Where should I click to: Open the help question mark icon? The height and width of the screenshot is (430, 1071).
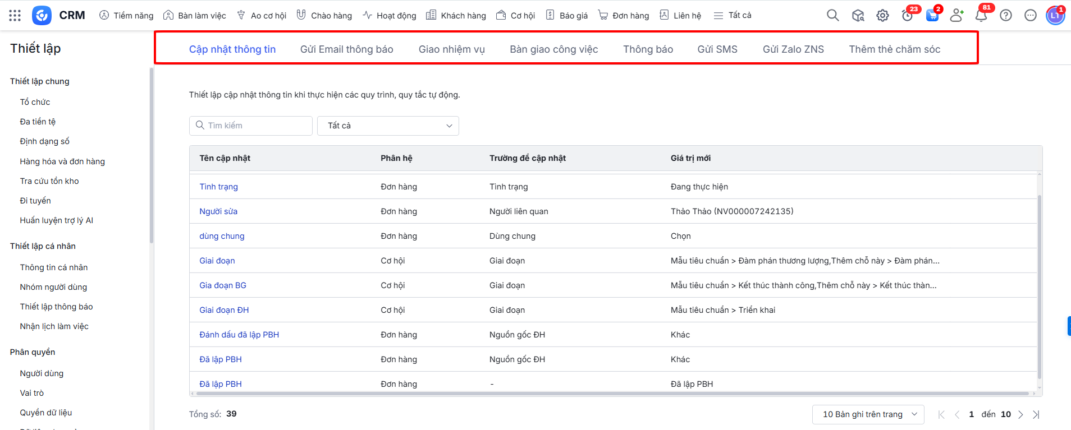coord(1006,16)
